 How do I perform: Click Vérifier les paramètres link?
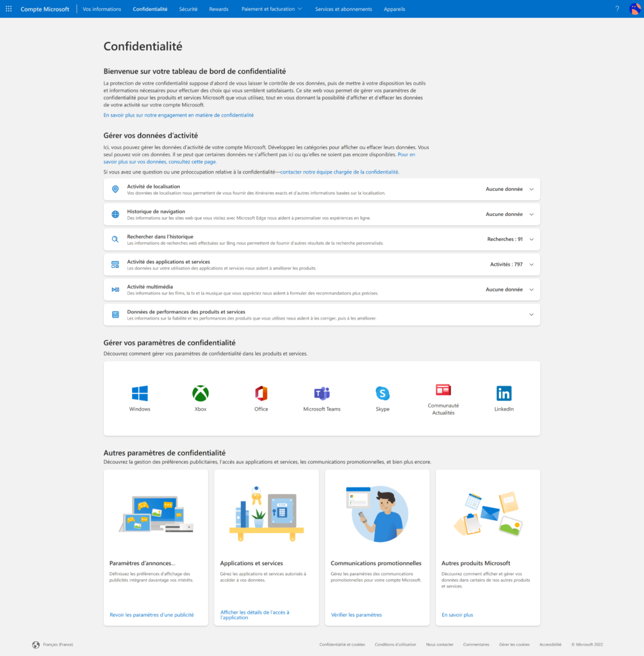coord(356,615)
